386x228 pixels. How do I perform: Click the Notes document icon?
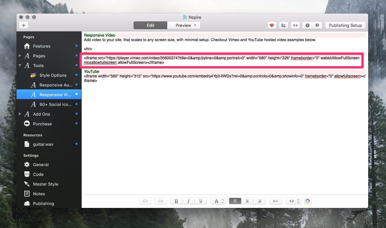coord(27,194)
